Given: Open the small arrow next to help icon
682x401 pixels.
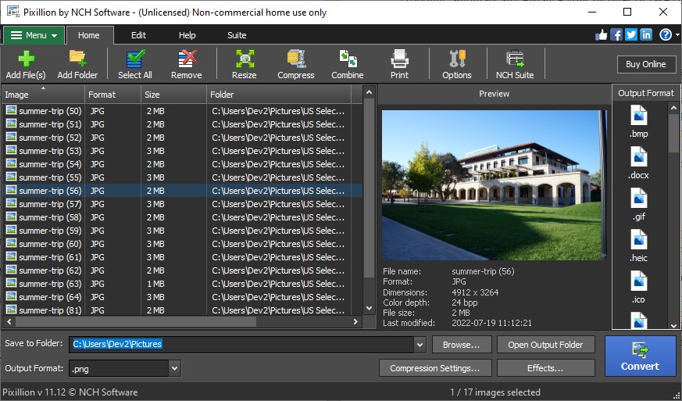Looking at the screenshot, I should 677,35.
